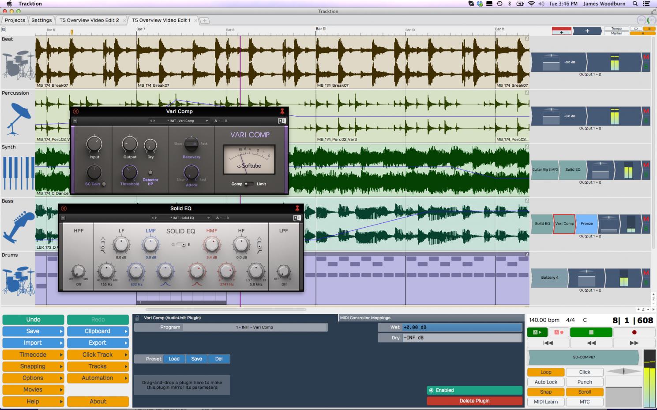The height and width of the screenshot is (410, 657).
Task: Open the Tracktion menu in menu bar
Action: [x=30, y=4]
